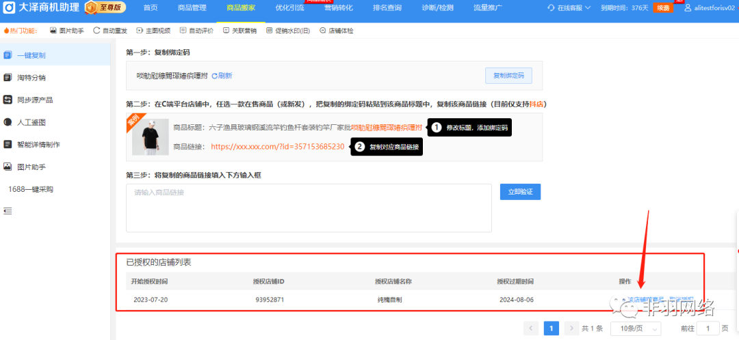Image resolution: width=739 pixels, height=340 pixels.
Task: Open the 主图视频 shortcut
Action: coord(153,31)
